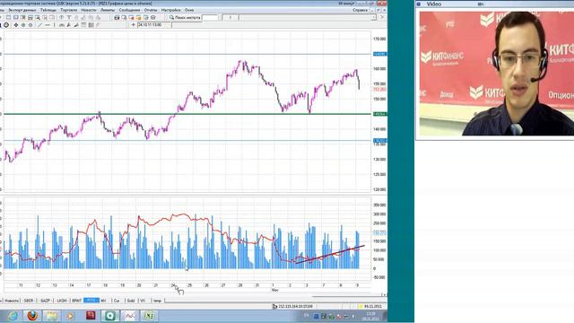Select the horizontal line drawing tool
This screenshot has height=323, width=574.
coord(48,25)
